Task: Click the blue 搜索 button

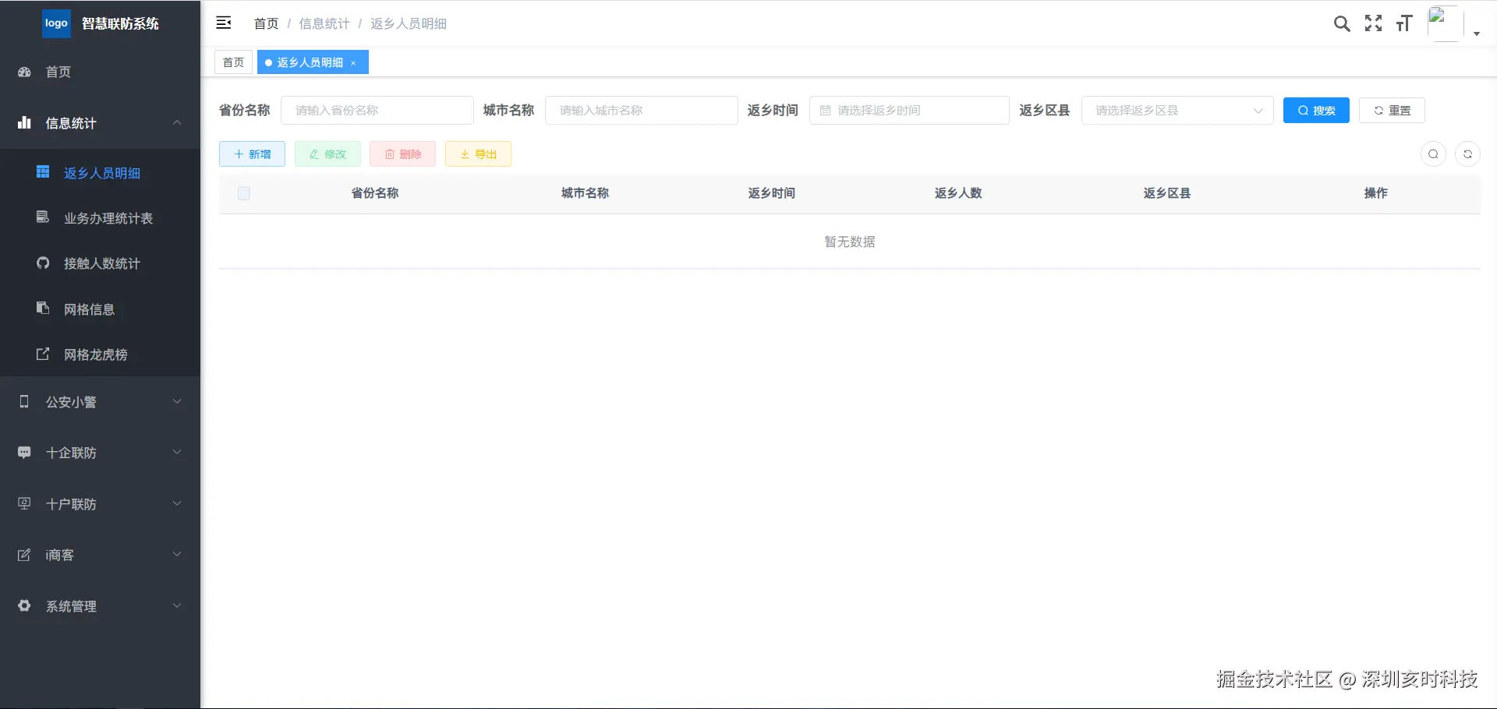Action: pos(1316,111)
